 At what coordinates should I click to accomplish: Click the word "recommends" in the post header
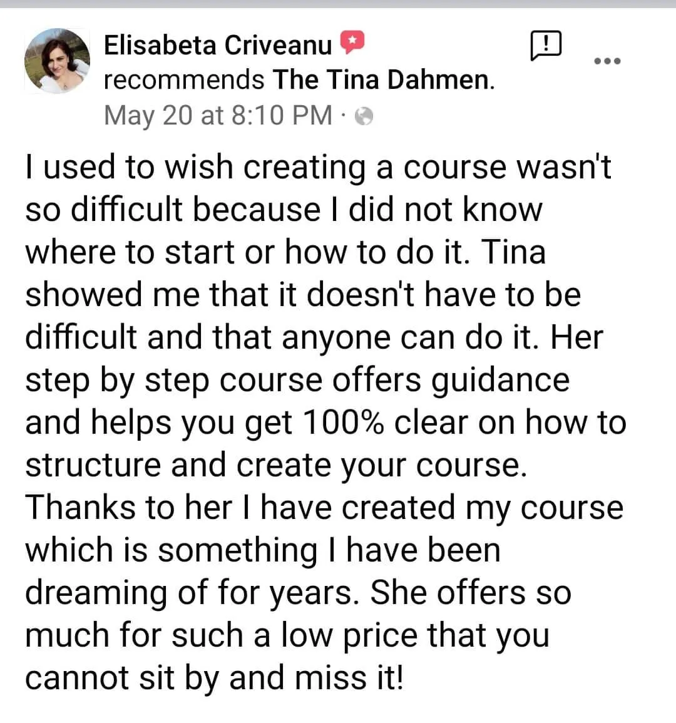(184, 80)
